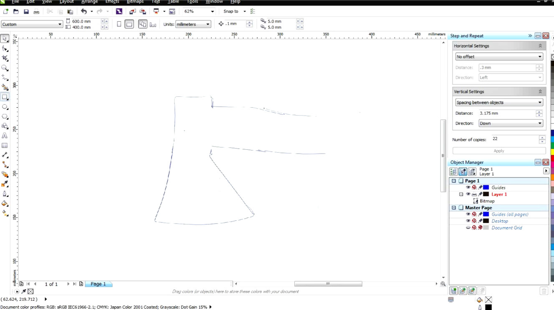The width and height of the screenshot is (554, 310).
Task: Show the Document Grid layer
Action: [x=468, y=228]
